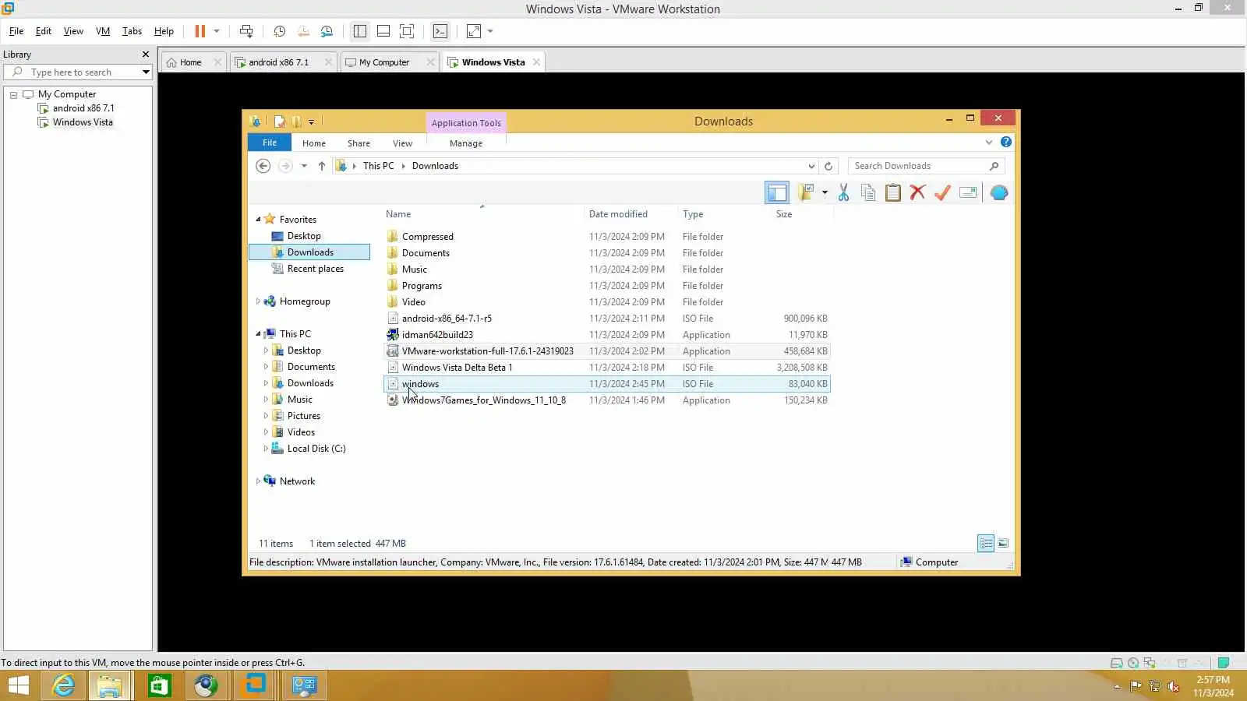Click the hard disk status icon in VMware
Viewport: 1247px width, 701px height.
(1117, 663)
